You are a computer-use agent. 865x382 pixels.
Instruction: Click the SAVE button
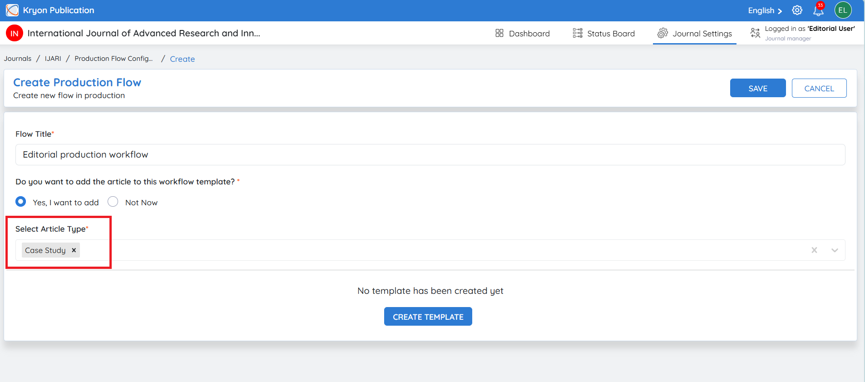(x=758, y=88)
